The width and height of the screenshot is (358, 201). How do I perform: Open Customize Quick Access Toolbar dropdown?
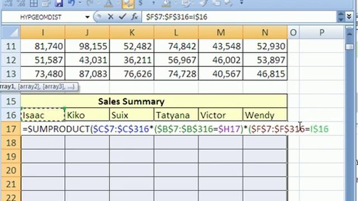[x=242, y=3]
